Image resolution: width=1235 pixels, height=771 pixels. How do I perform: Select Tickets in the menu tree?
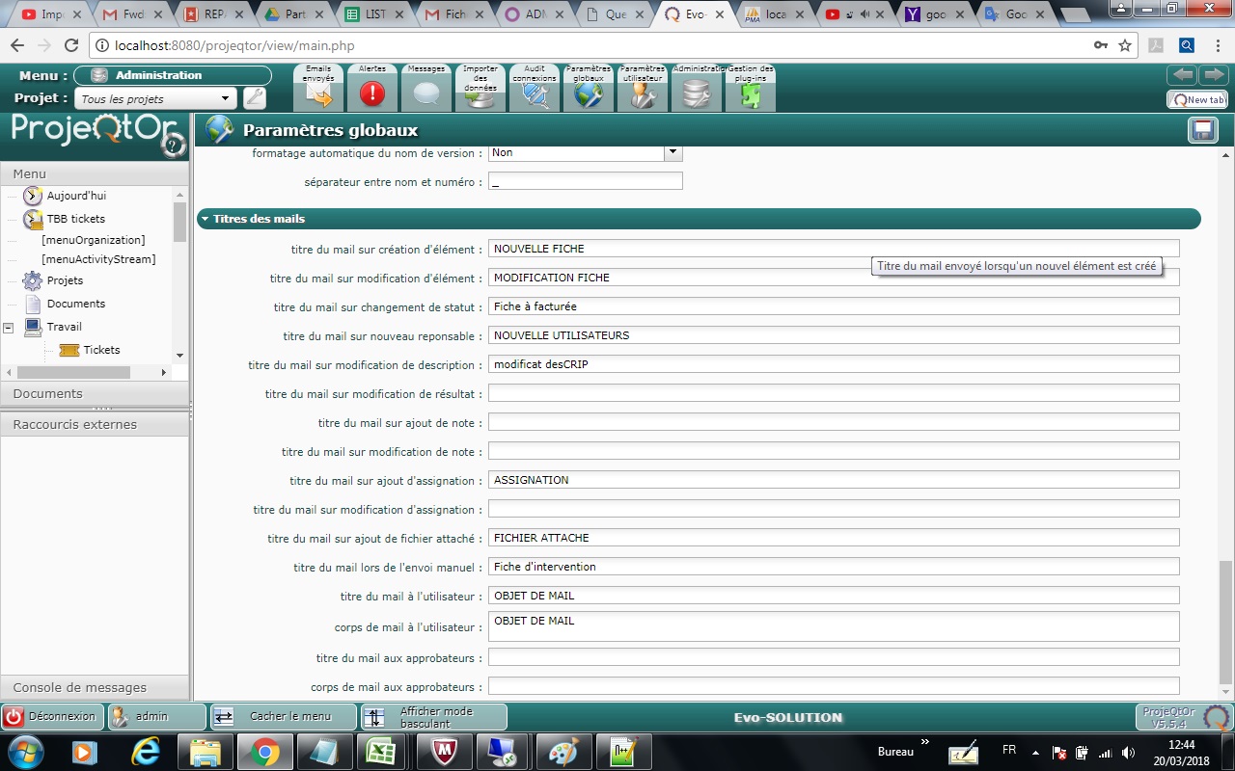pos(101,350)
